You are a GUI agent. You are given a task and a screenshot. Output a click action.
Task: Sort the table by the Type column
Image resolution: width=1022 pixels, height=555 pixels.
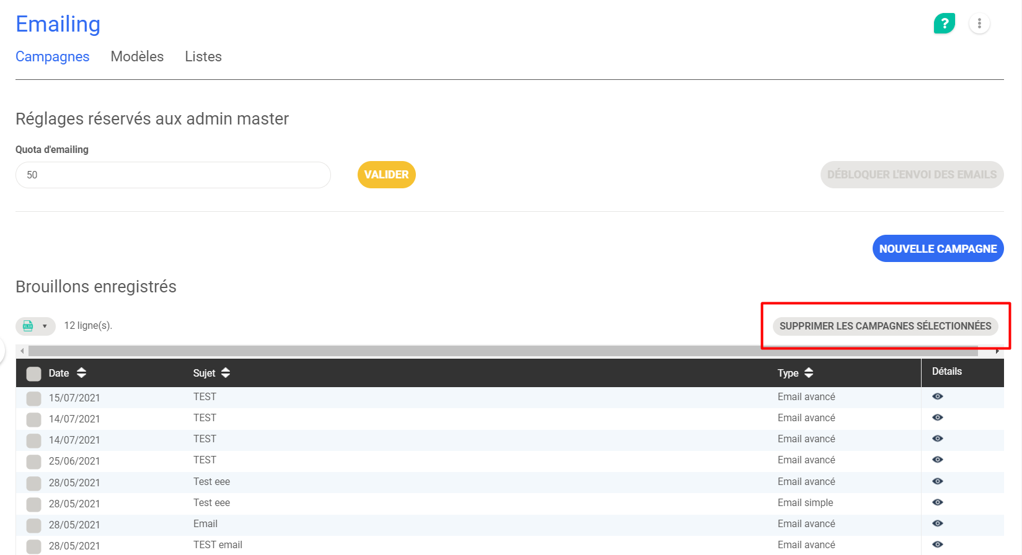click(x=808, y=373)
